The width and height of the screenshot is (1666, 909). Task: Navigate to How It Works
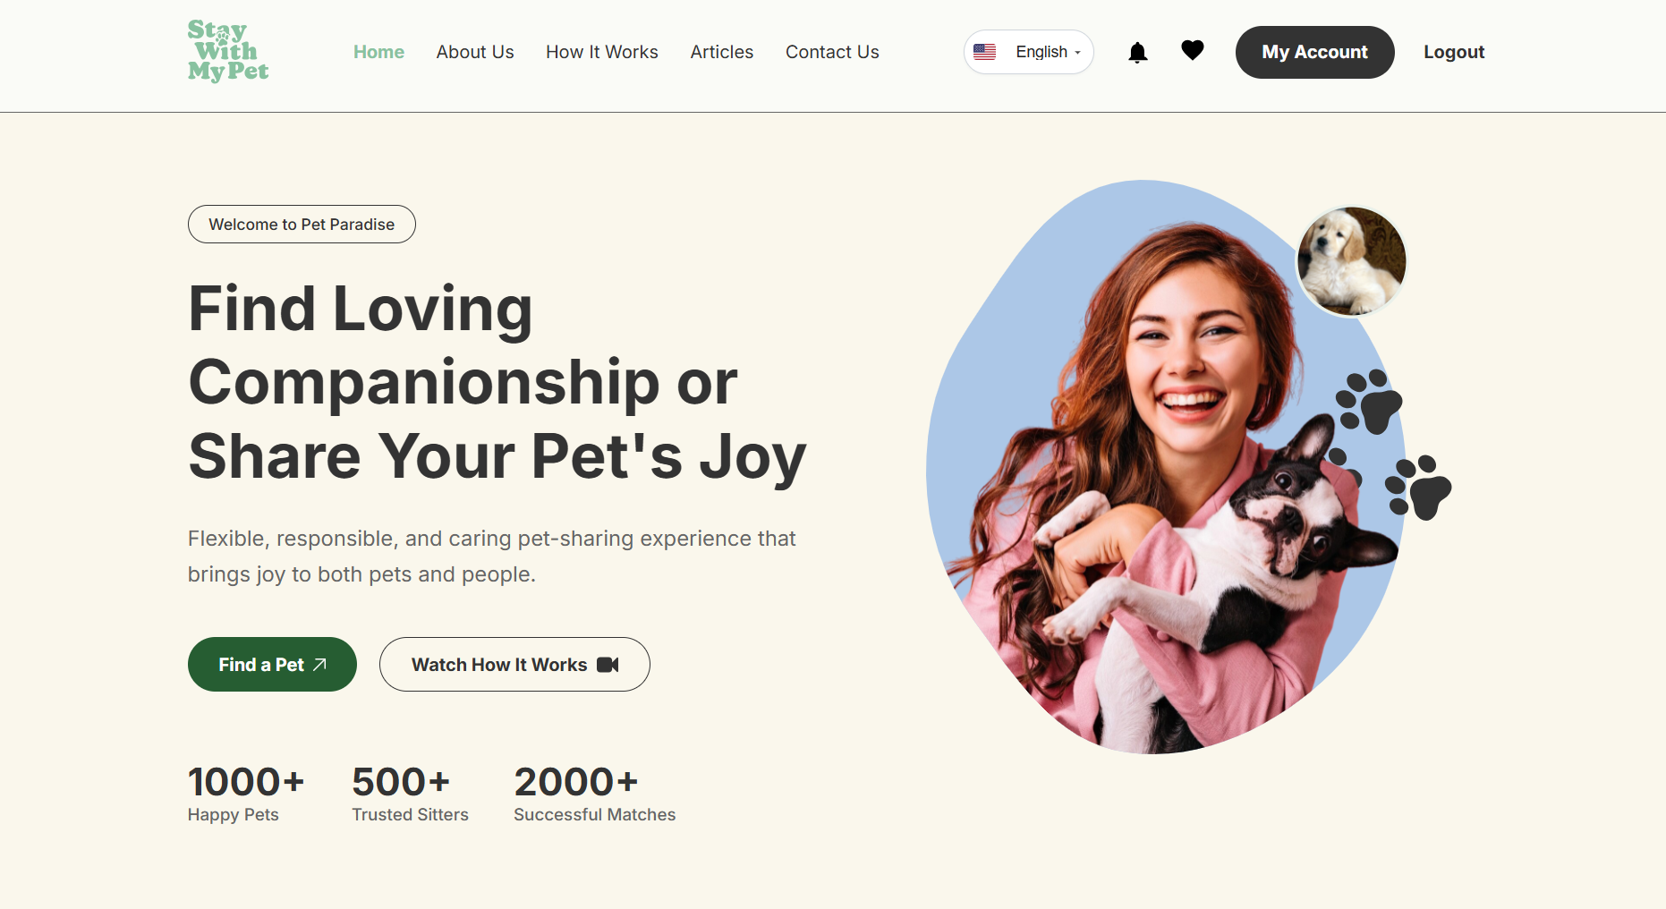(602, 52)
